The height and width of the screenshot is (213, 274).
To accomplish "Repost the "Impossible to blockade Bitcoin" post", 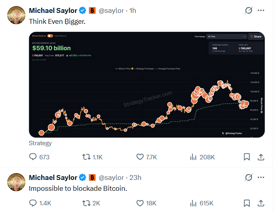I will coord(86,203).
